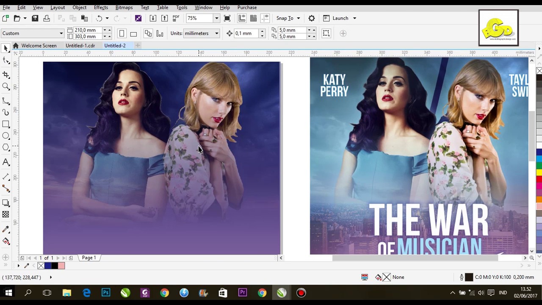Screen dimensions: 542x305
Task: Click the Open folder icon
Action: coord(17,18)
